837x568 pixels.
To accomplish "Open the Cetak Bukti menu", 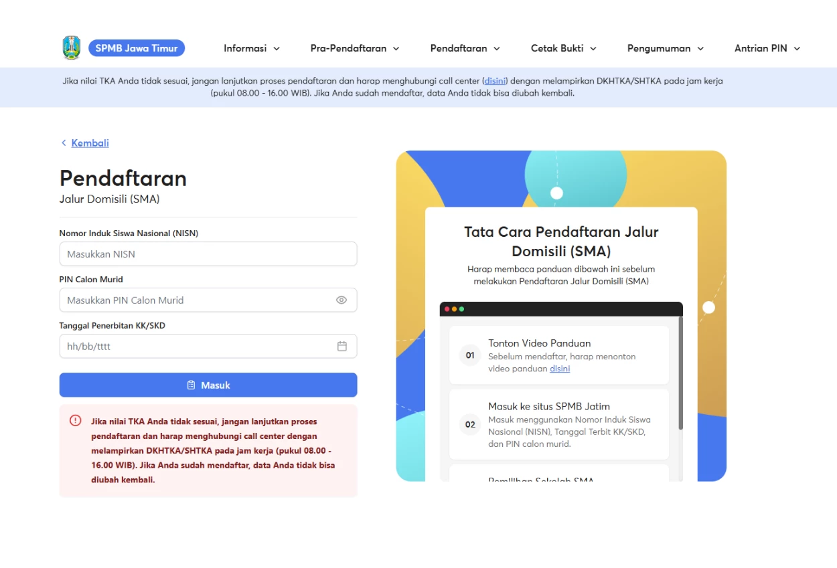I will [564, 48].
